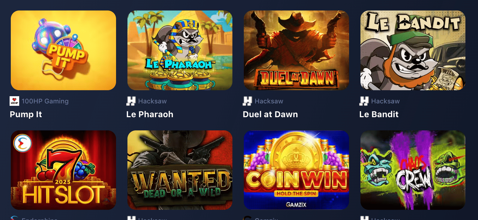Click the Hacksaw logo beside Le Pharaoh

pyautogui.click(x=131, y=101)
